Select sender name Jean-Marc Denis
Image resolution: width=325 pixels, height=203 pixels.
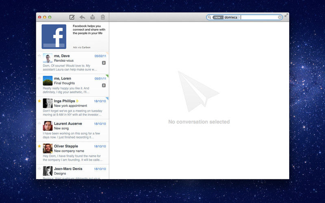click(x=68, y=168)
